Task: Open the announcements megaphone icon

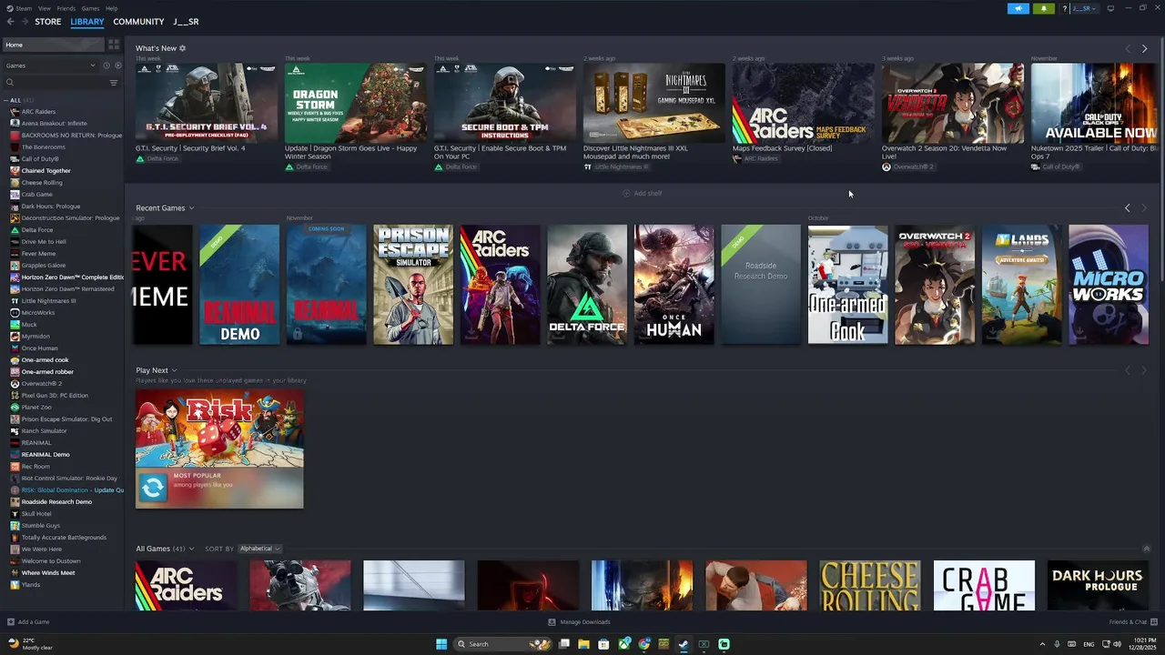Action: pos(1018,8)
